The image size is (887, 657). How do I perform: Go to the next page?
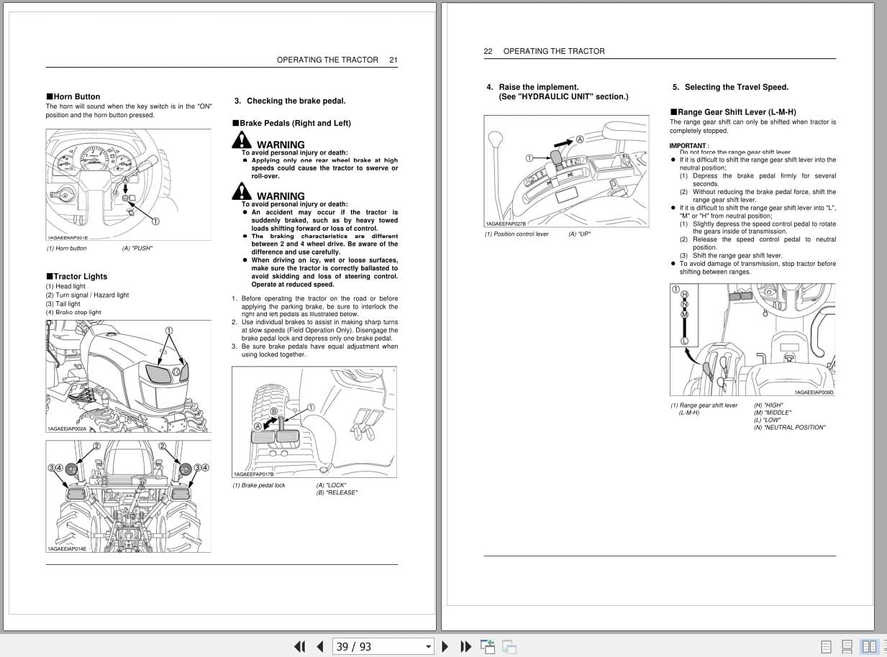tap(445, 646)
